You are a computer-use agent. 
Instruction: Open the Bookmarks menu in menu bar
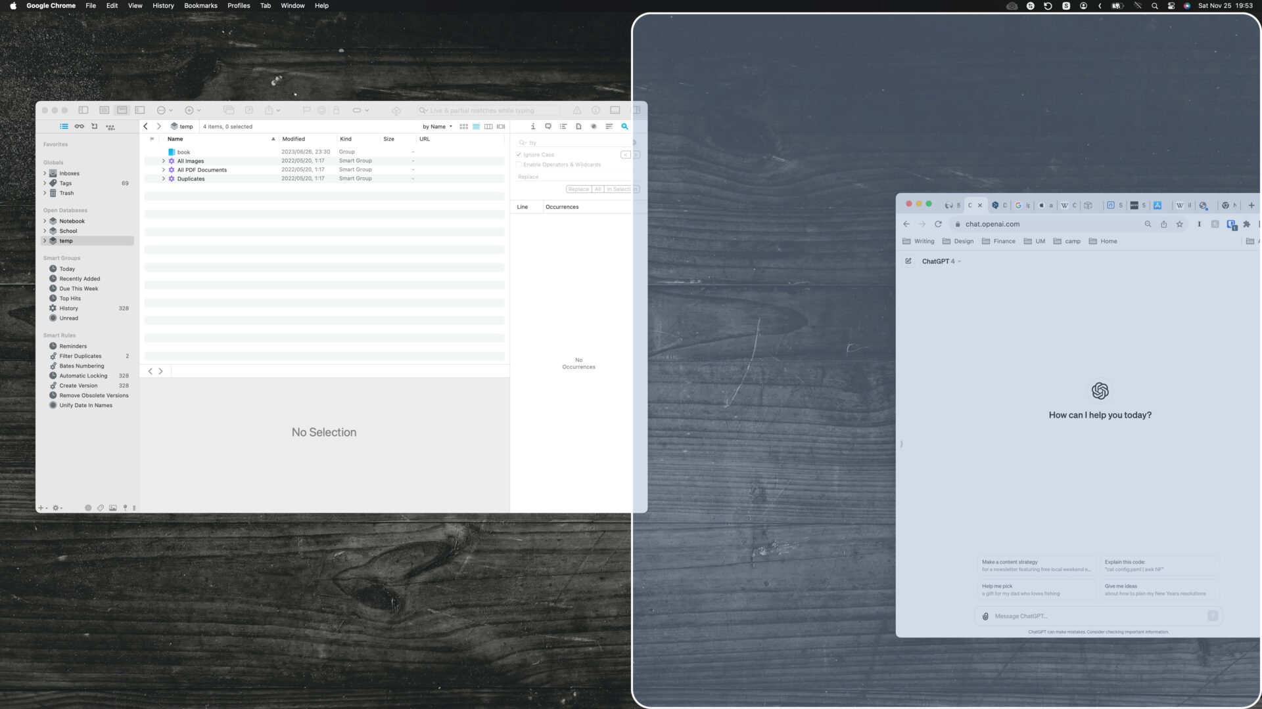point(200,6)
